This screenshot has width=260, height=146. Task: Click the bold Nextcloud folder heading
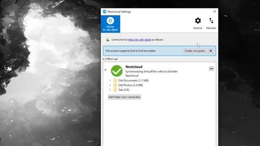pos(134,67)
